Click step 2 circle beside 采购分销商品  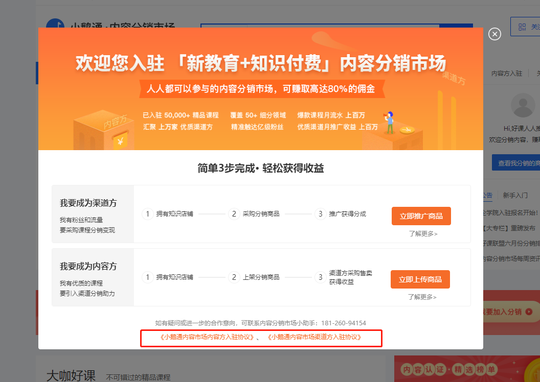click(x=234, y=214)
